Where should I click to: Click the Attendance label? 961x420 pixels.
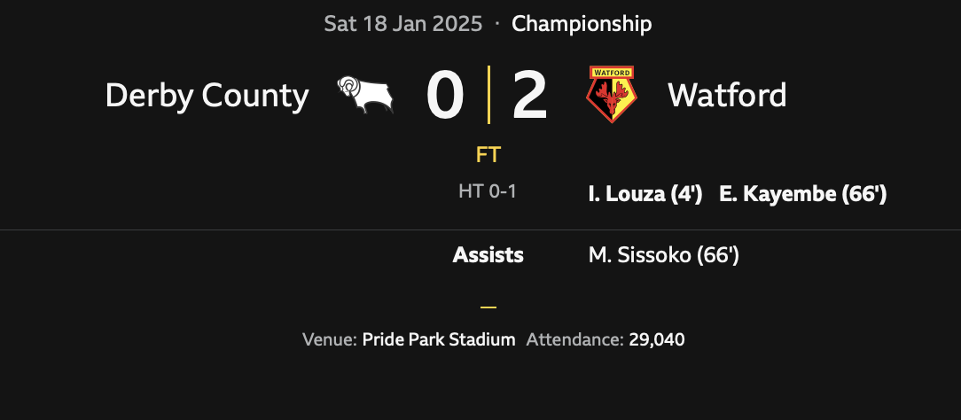(575, 339)
